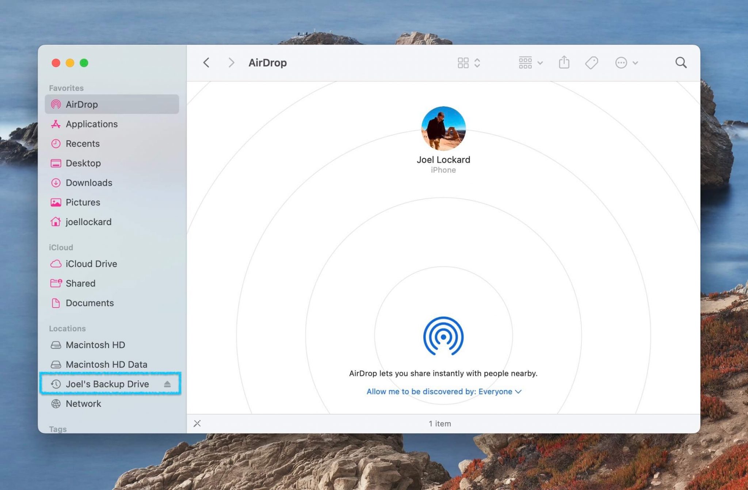This screenshot has width=748, height=490.
Task: Switch to icon view button
Action: pyautogui.click(x=463, y=63)
